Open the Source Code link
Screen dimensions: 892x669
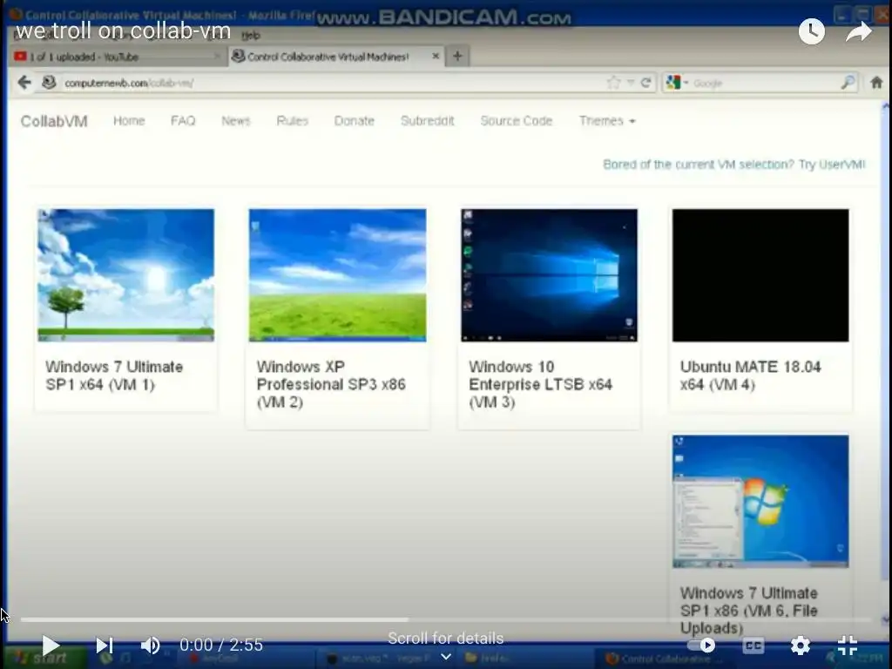tap(516, 120)
